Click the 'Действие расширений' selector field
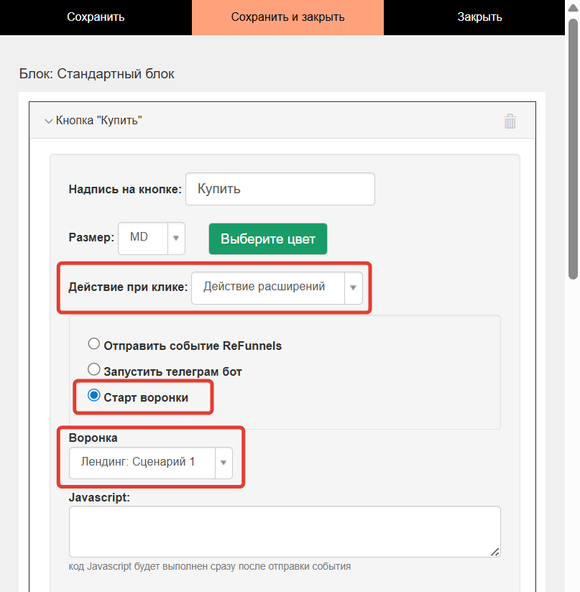The width and height of the screenshot is (580, 592). [266, 287]
